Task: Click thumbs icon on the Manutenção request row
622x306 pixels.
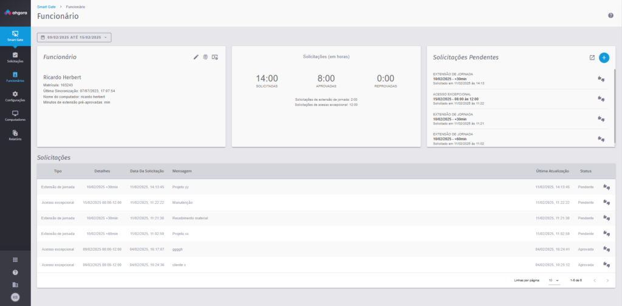Action: coord(606,203)
